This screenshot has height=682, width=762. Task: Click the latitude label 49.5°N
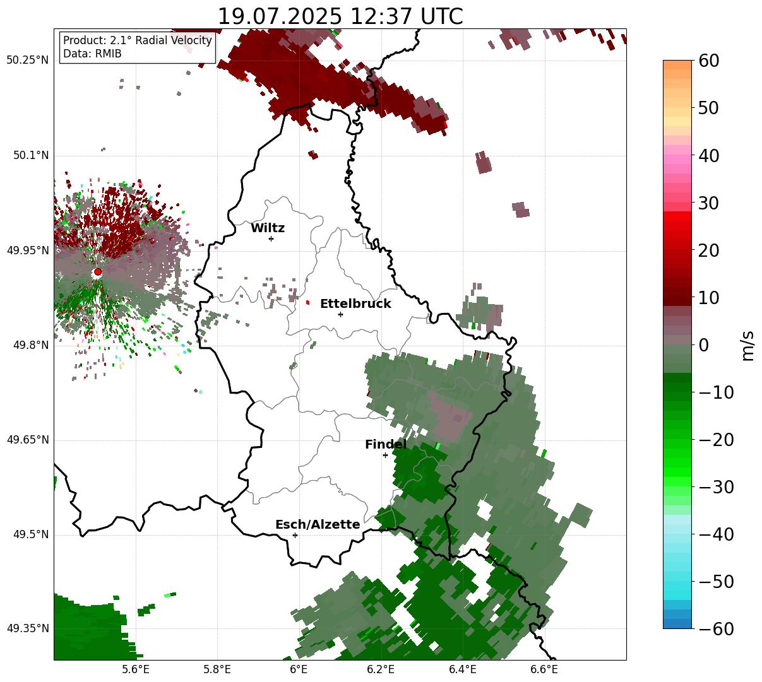tap(30, 534)
